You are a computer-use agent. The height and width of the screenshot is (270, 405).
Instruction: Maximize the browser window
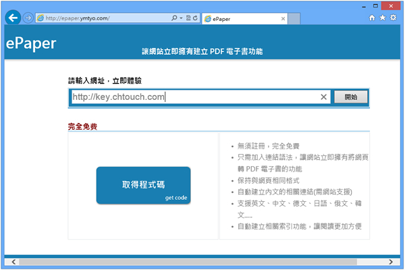375,5
